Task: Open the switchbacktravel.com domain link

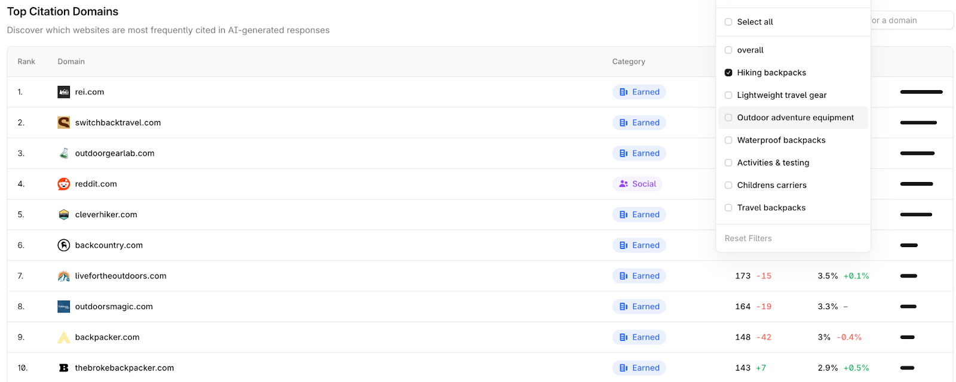Action: point(118,122)
